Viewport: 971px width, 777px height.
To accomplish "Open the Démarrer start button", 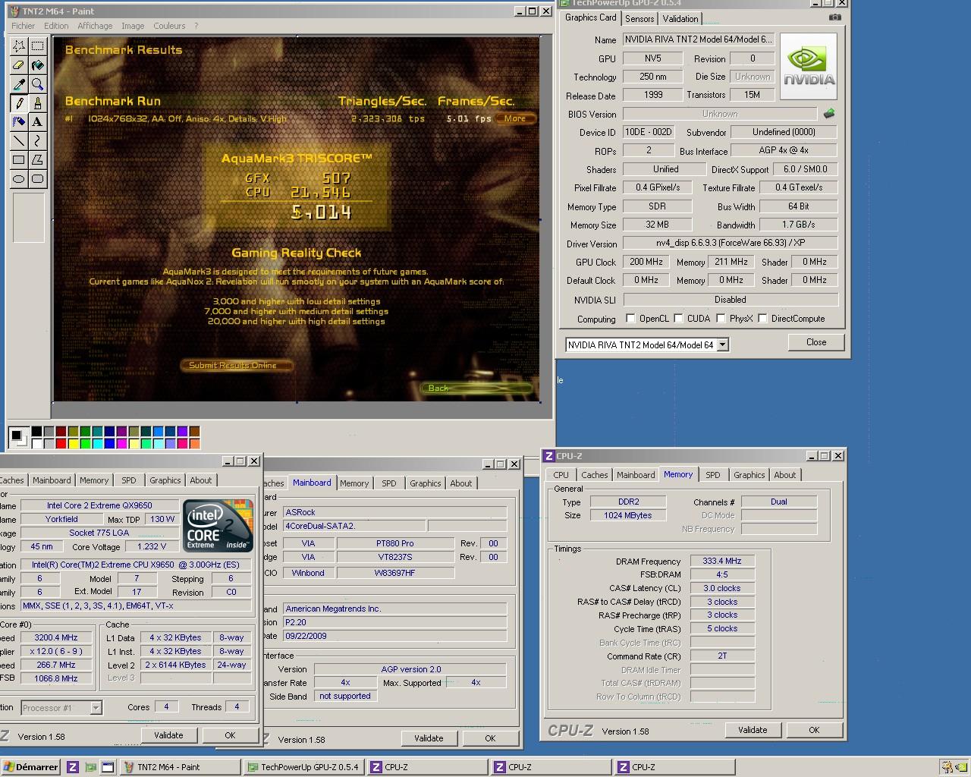I will pos(30,767).
